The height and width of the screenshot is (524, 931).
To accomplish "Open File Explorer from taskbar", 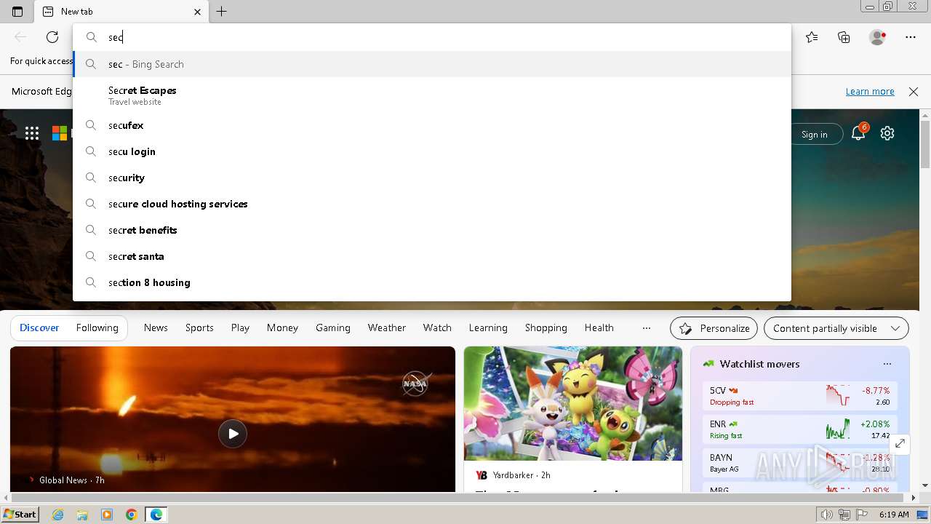I will click(82, 515).
